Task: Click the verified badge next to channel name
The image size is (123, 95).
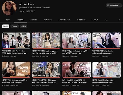Action: (x=33, y=4)
